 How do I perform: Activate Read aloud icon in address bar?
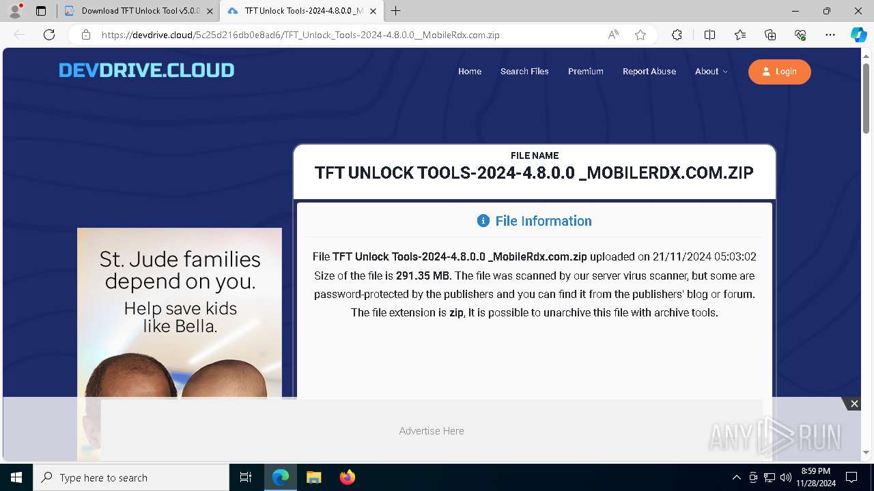pyautogui.click(x=613, y=35)
